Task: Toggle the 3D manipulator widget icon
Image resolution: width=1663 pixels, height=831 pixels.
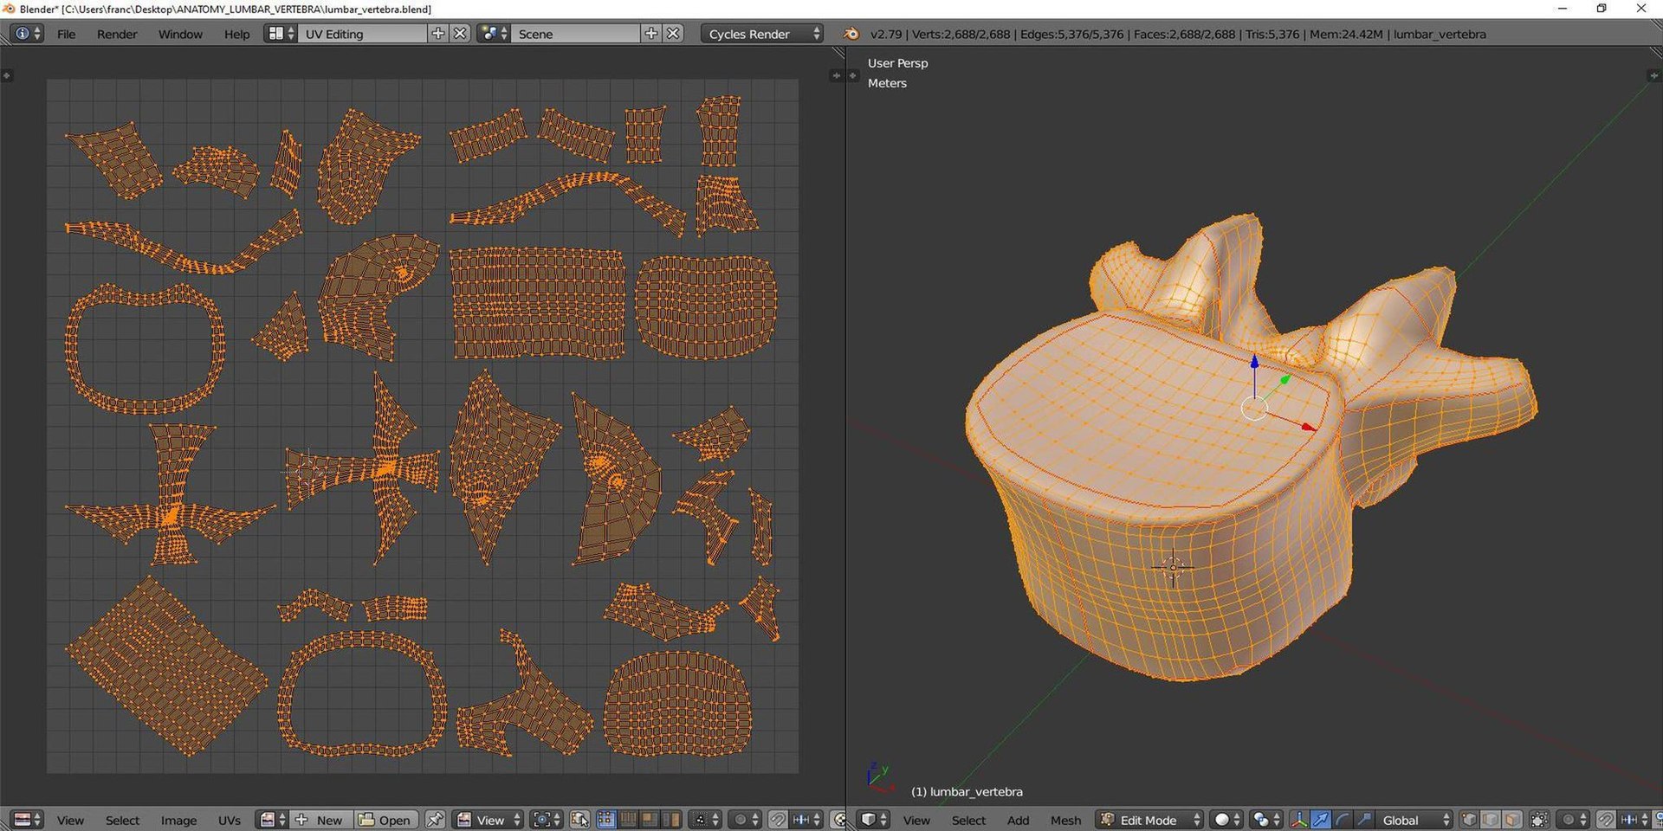Action: (x=1299, y=820)
